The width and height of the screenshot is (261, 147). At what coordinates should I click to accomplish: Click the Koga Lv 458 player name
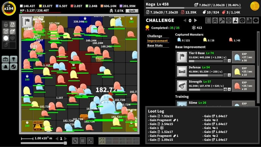(157, 4)
